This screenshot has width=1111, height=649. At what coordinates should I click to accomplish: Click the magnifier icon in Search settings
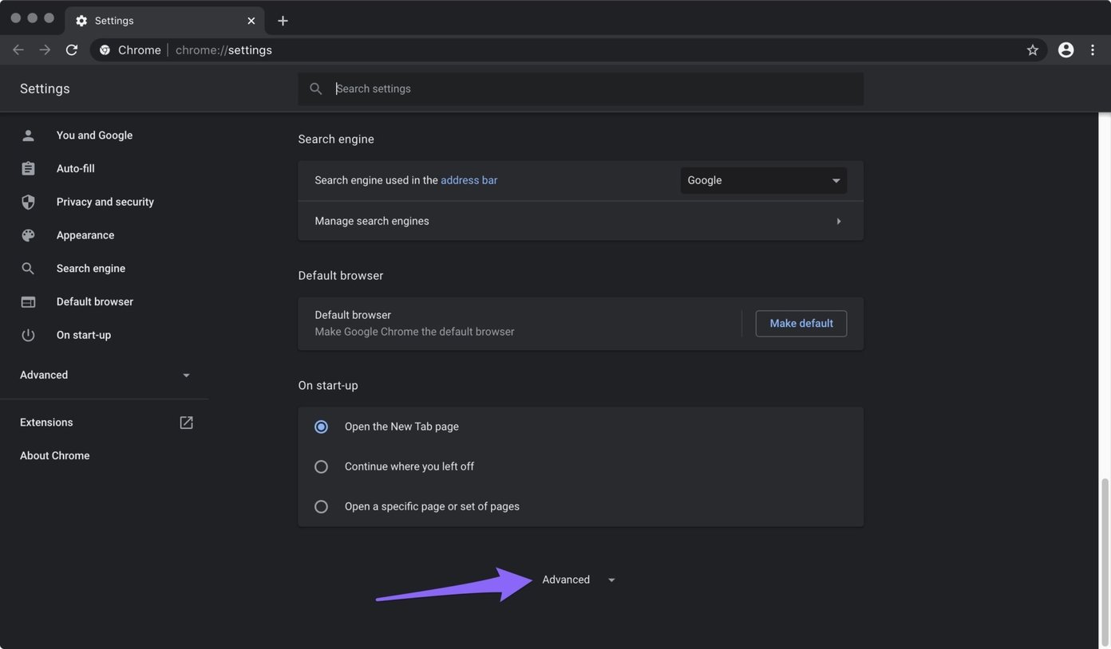click(x=316, y=88)
